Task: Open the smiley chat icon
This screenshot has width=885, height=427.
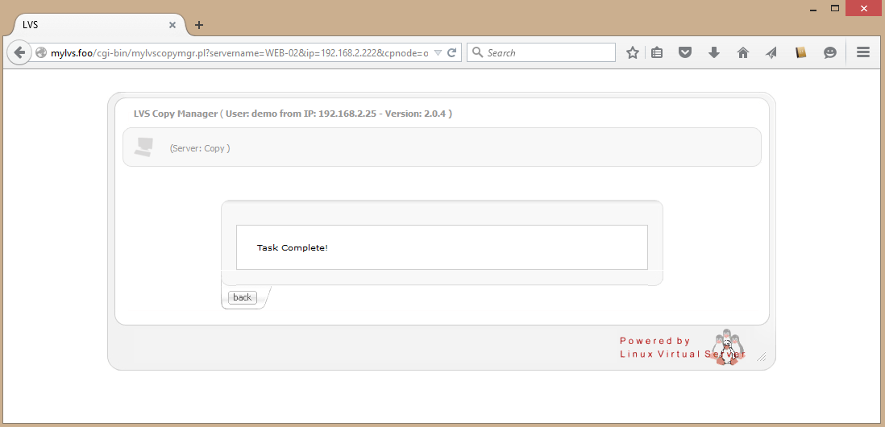Action: [x=829, y=53]
